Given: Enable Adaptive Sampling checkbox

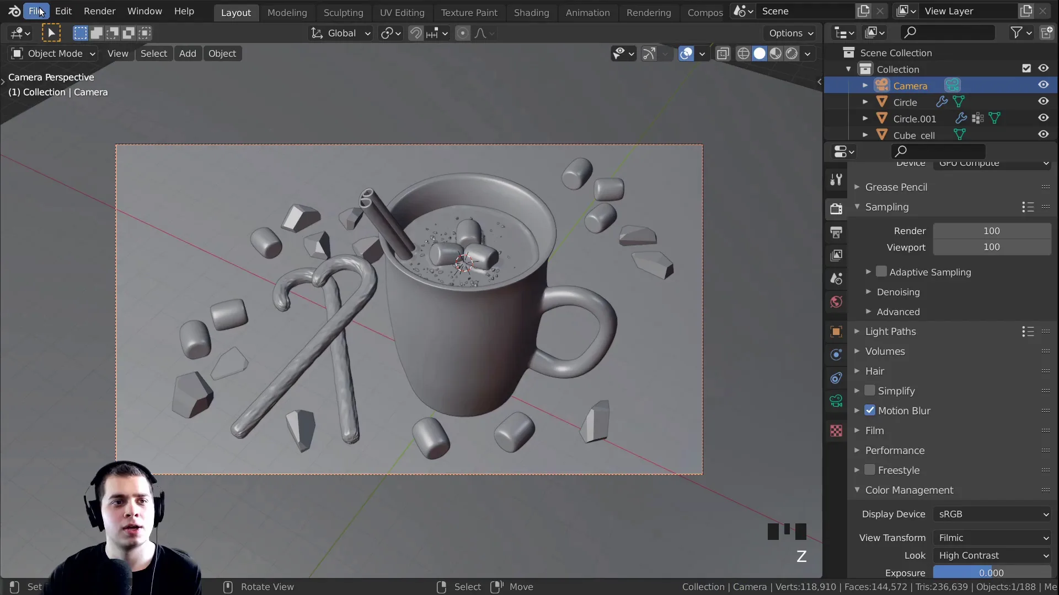Looking at the screenshot, I should click(x=881, y=272).
